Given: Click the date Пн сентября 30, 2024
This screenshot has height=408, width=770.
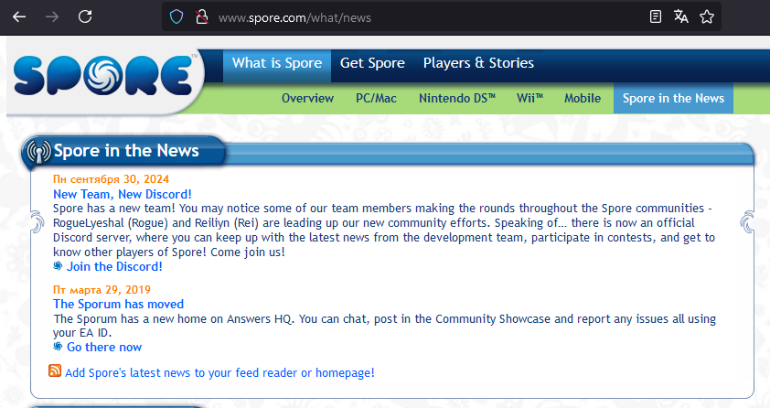Looking at the screenshot, I should pyautogui.click(x=111, y=179).
